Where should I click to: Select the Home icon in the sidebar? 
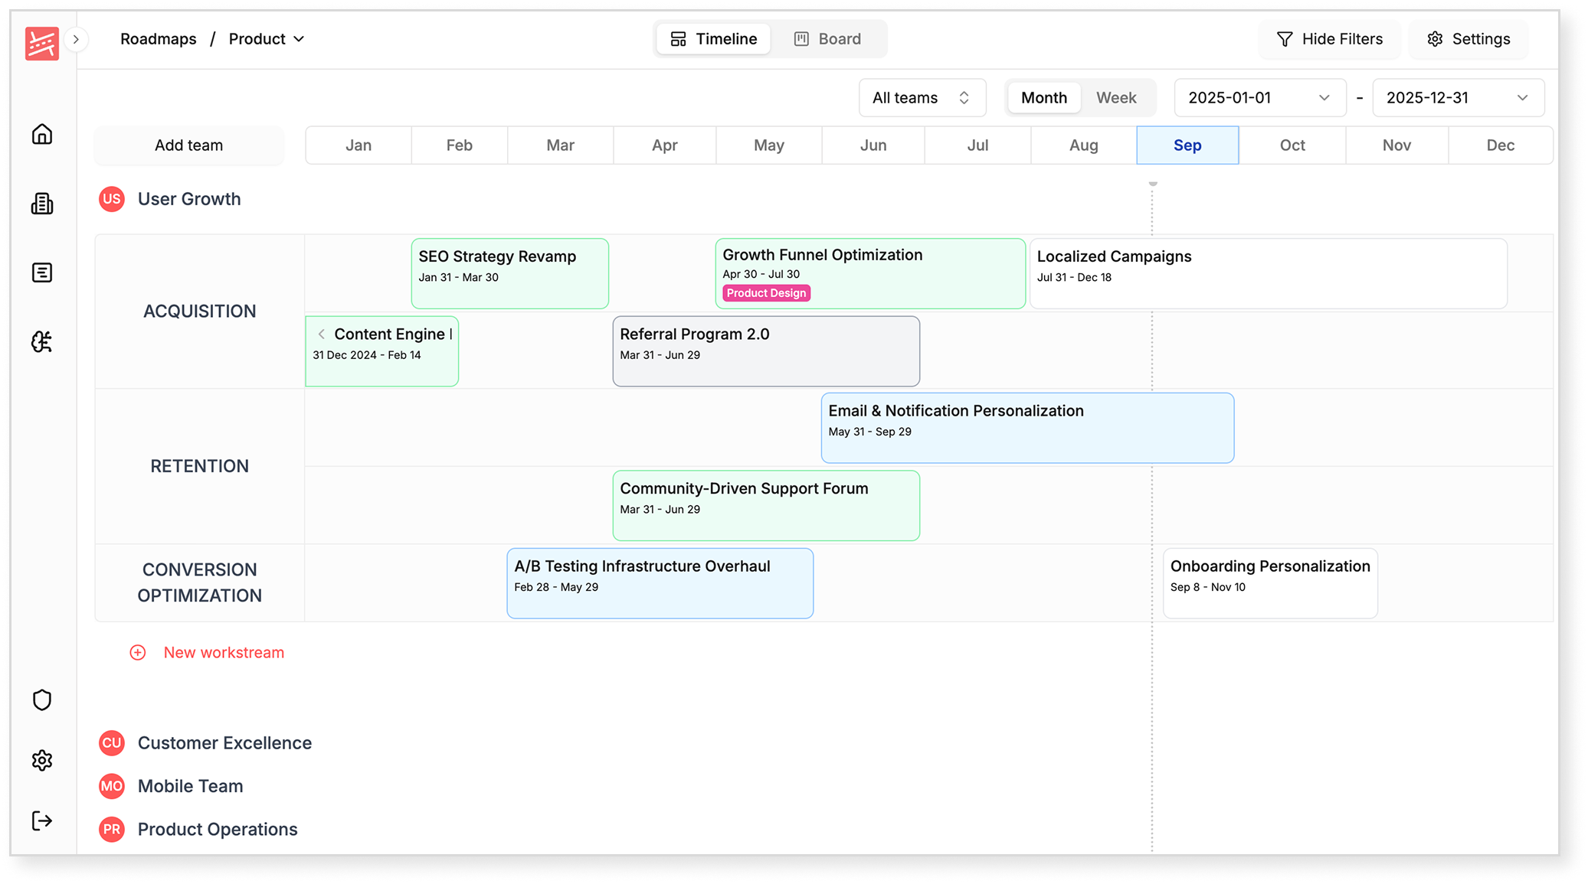point(42,134)
